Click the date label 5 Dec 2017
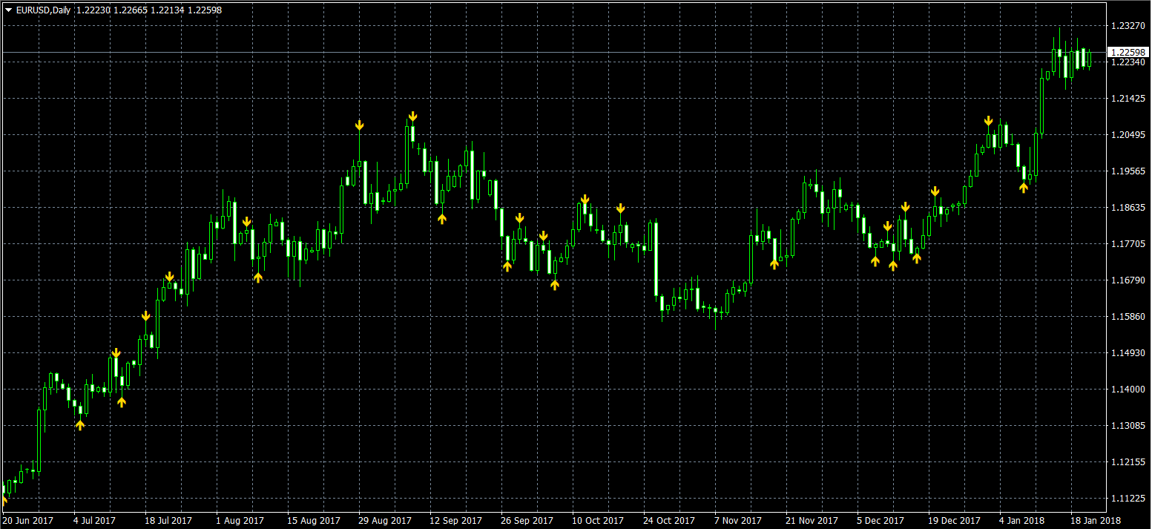This screenshot has height=529, width=1152. pos(881,521)
